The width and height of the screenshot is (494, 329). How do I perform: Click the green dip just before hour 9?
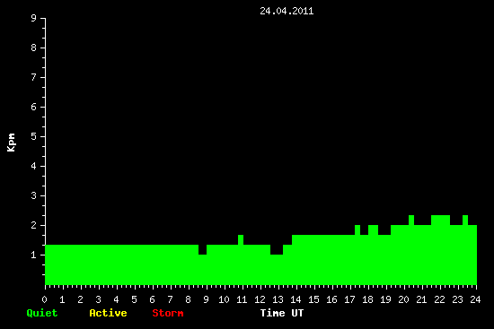click(x=203, y=250)
